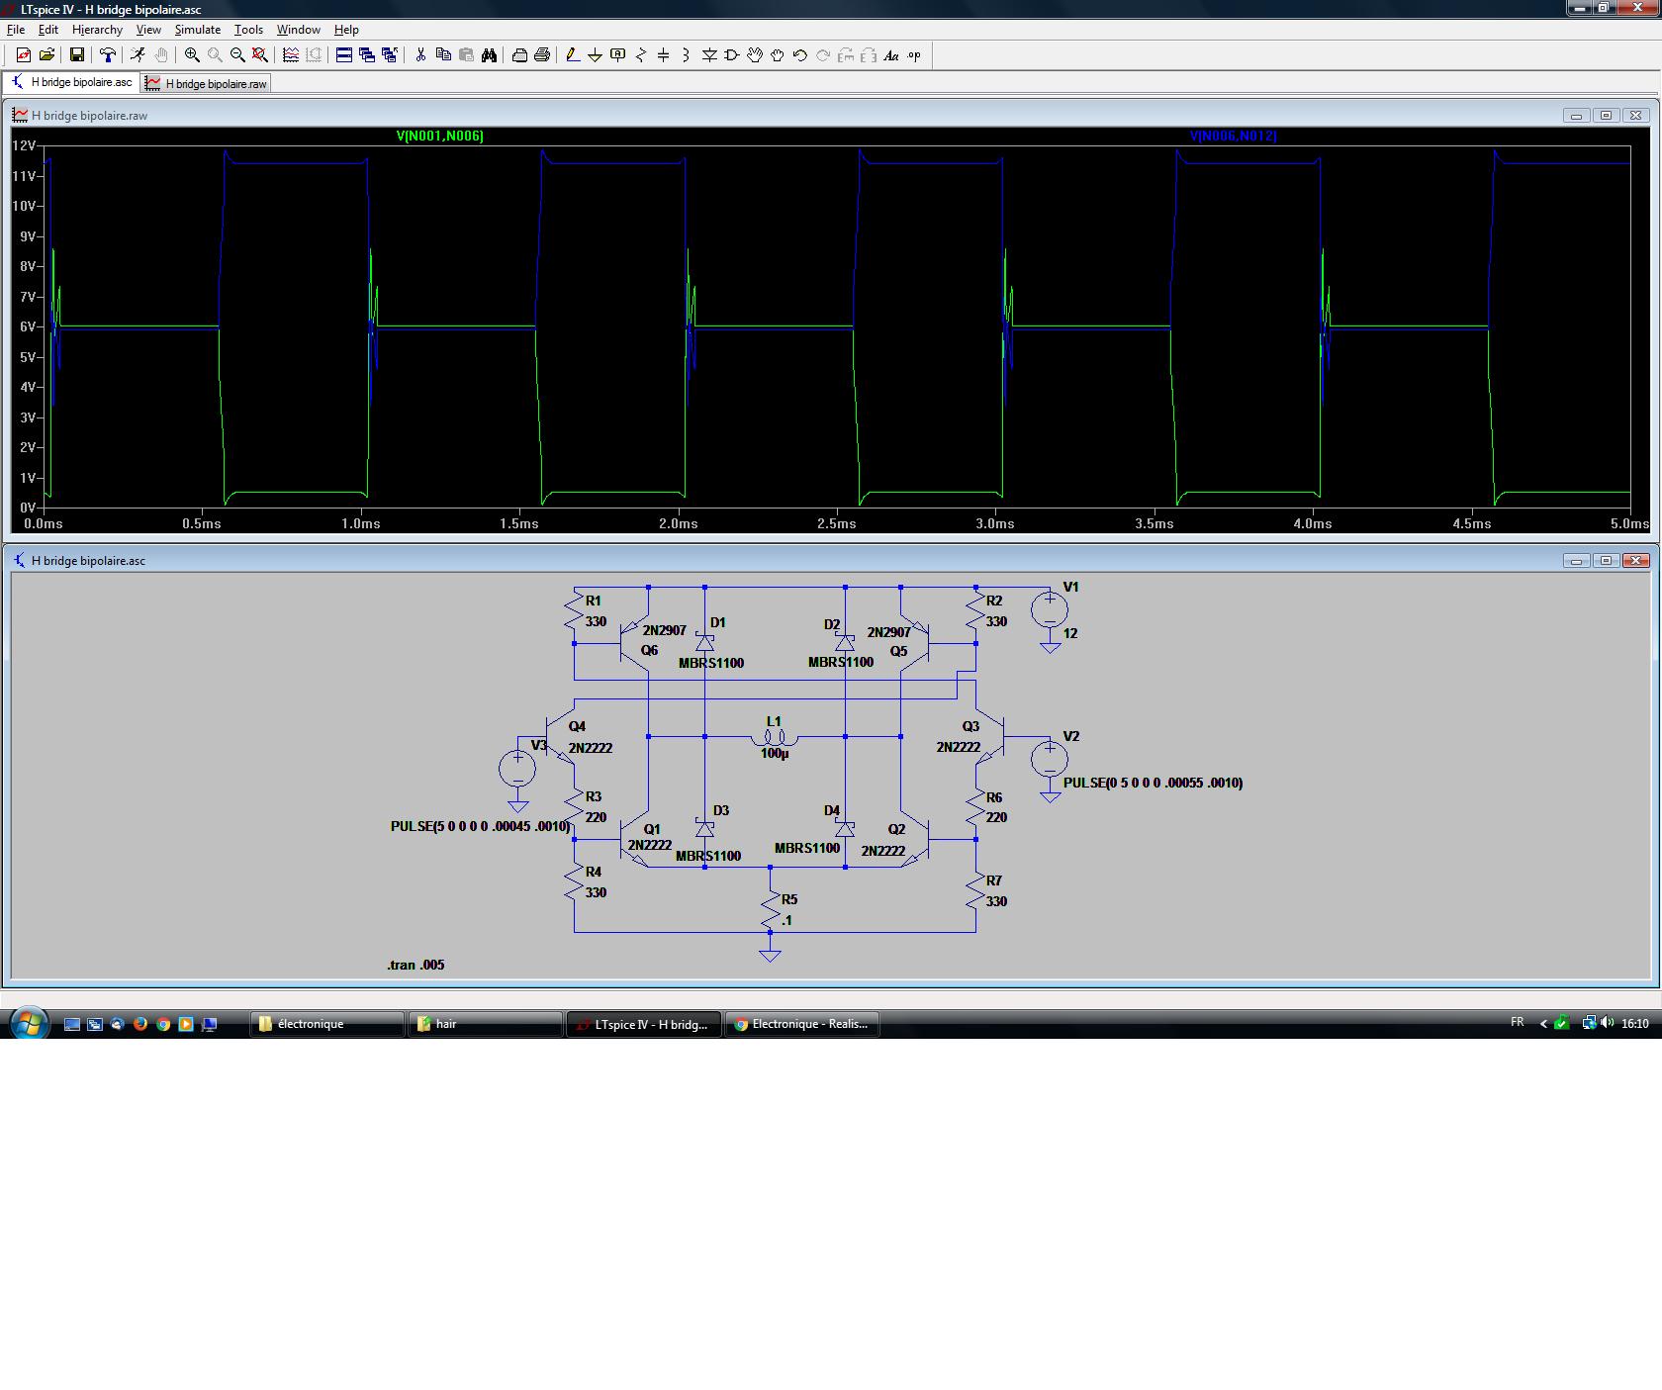
Task: Select the Drag hand tool
Action: coord(778,55)
